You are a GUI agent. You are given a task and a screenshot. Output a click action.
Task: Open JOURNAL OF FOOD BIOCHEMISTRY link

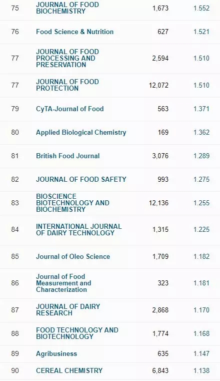tap(67, 8)
